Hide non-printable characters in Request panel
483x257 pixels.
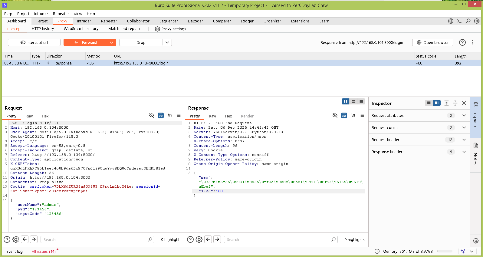pos(152,115)
